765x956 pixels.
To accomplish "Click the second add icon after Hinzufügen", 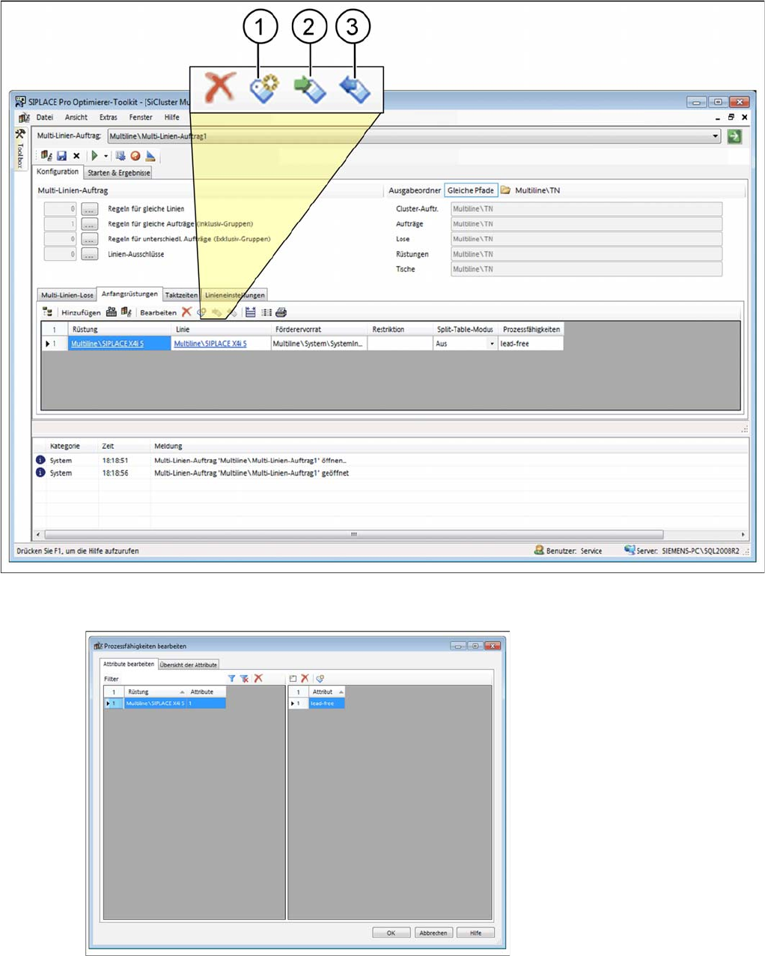I will point(126,312).
